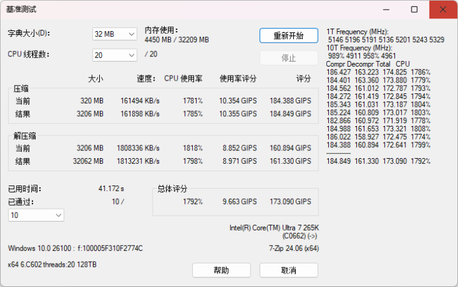Click the 帮助 help button

coord(221,270)
